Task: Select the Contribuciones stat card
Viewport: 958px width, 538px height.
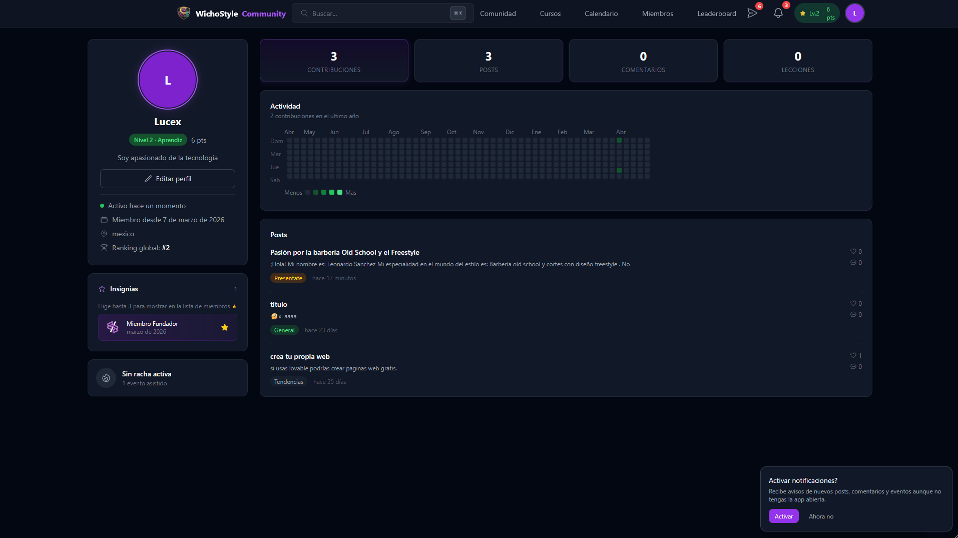Action: 334,61
